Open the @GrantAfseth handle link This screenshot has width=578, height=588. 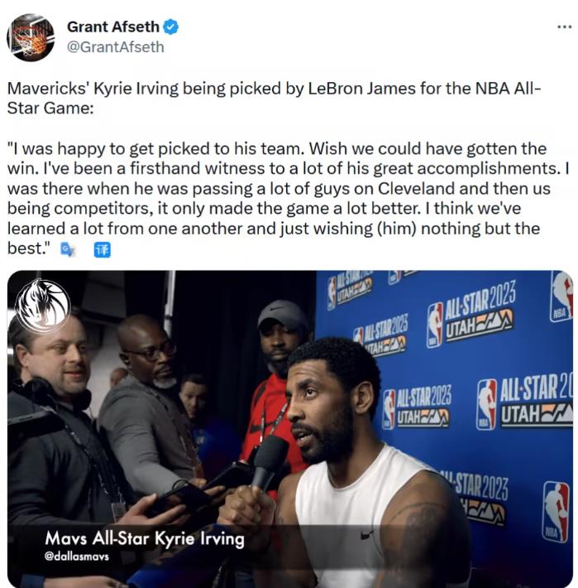115,47
